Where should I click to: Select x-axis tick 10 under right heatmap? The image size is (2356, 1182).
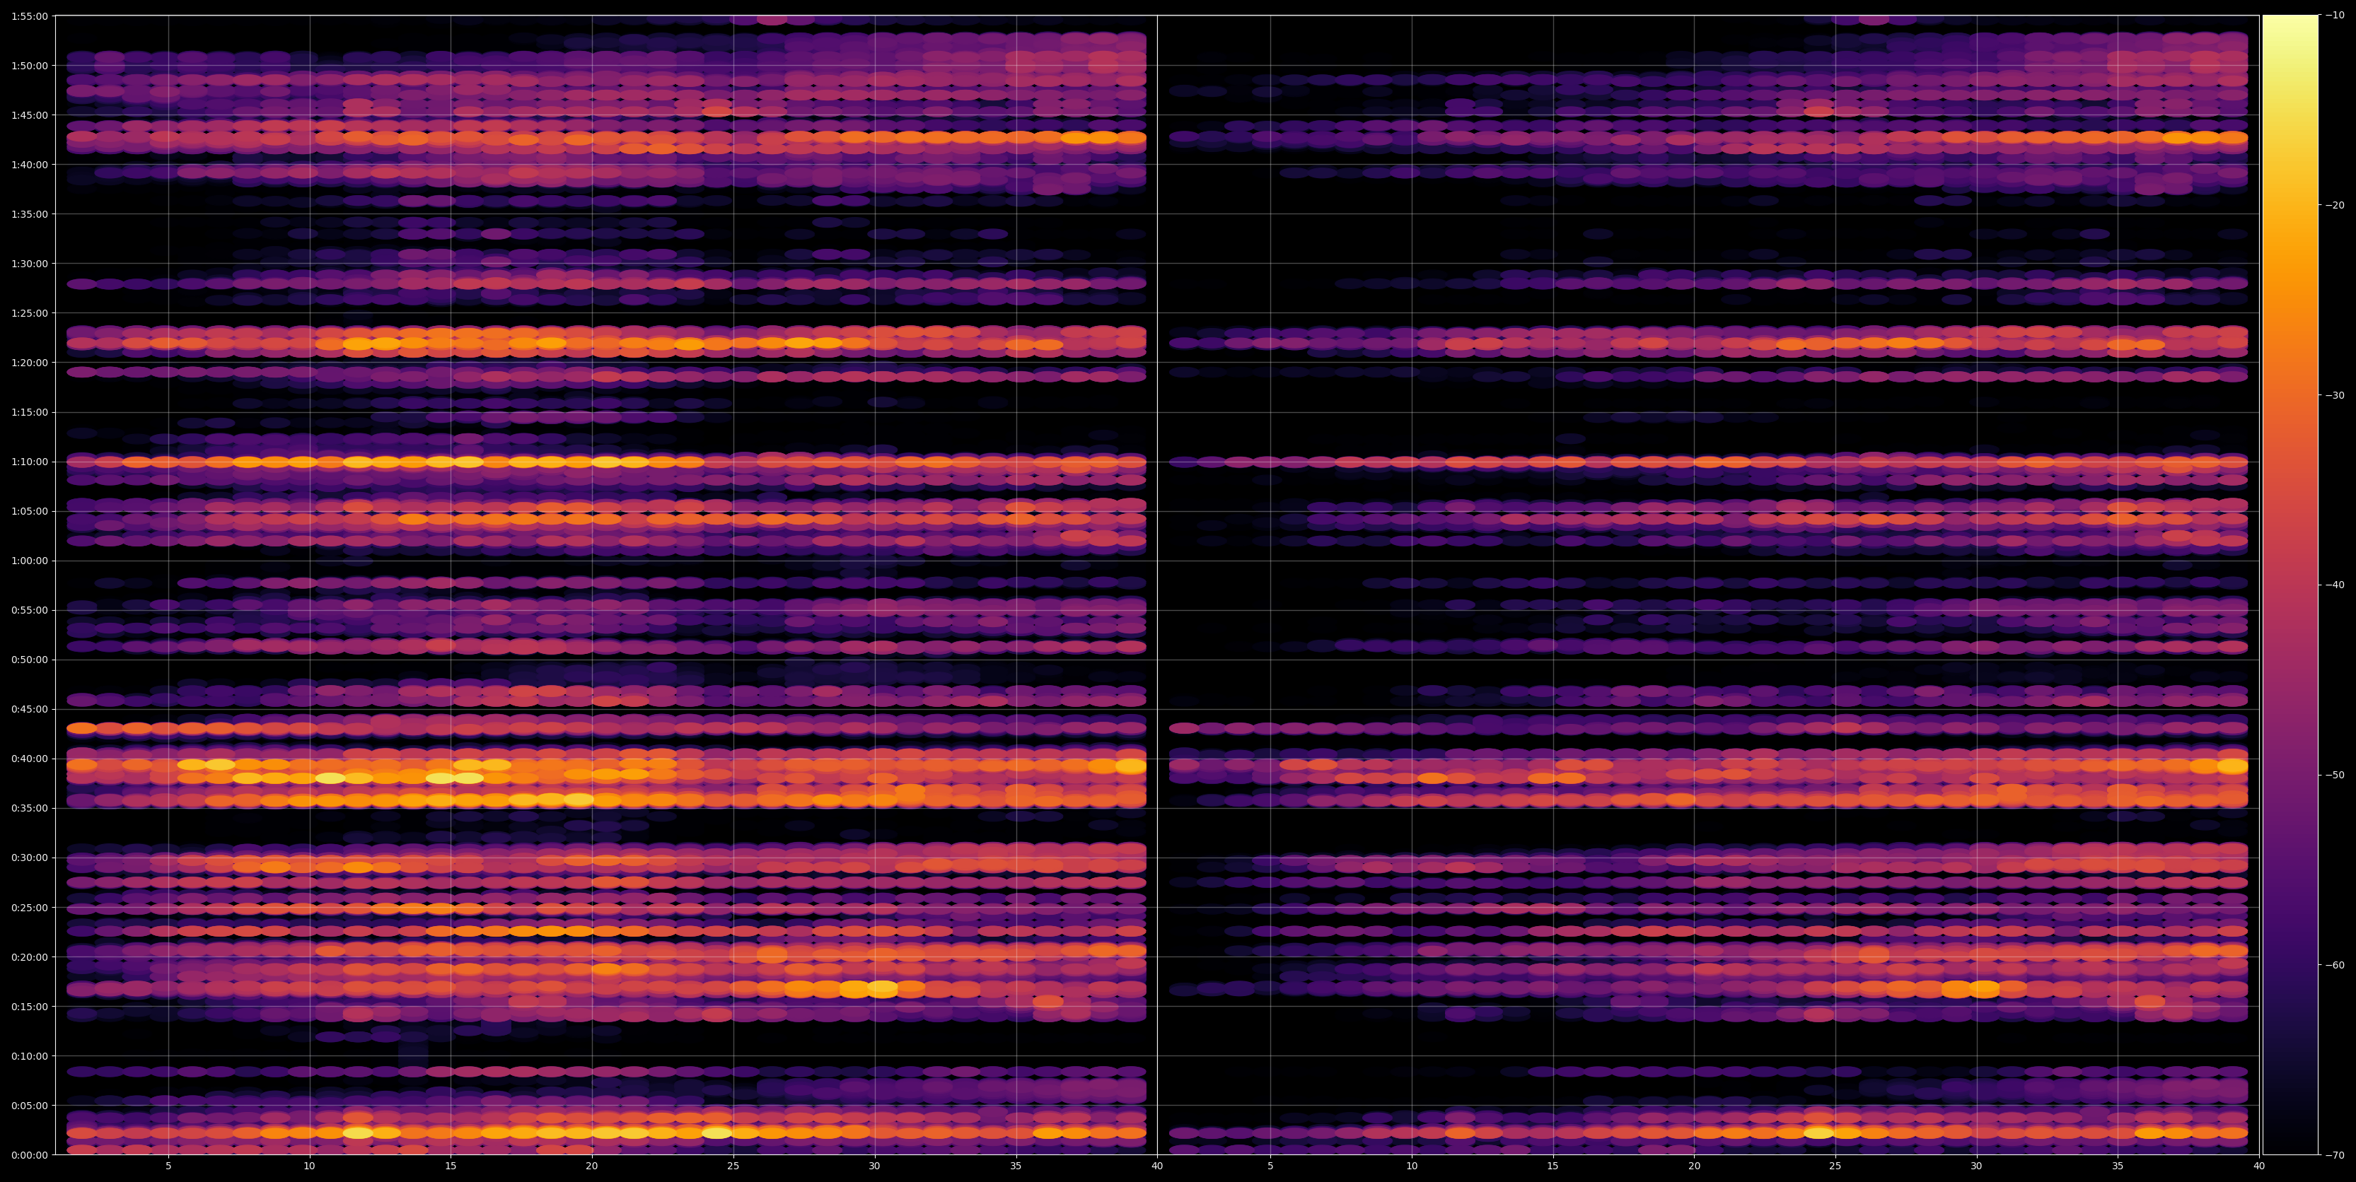tap(1411, 1166)
